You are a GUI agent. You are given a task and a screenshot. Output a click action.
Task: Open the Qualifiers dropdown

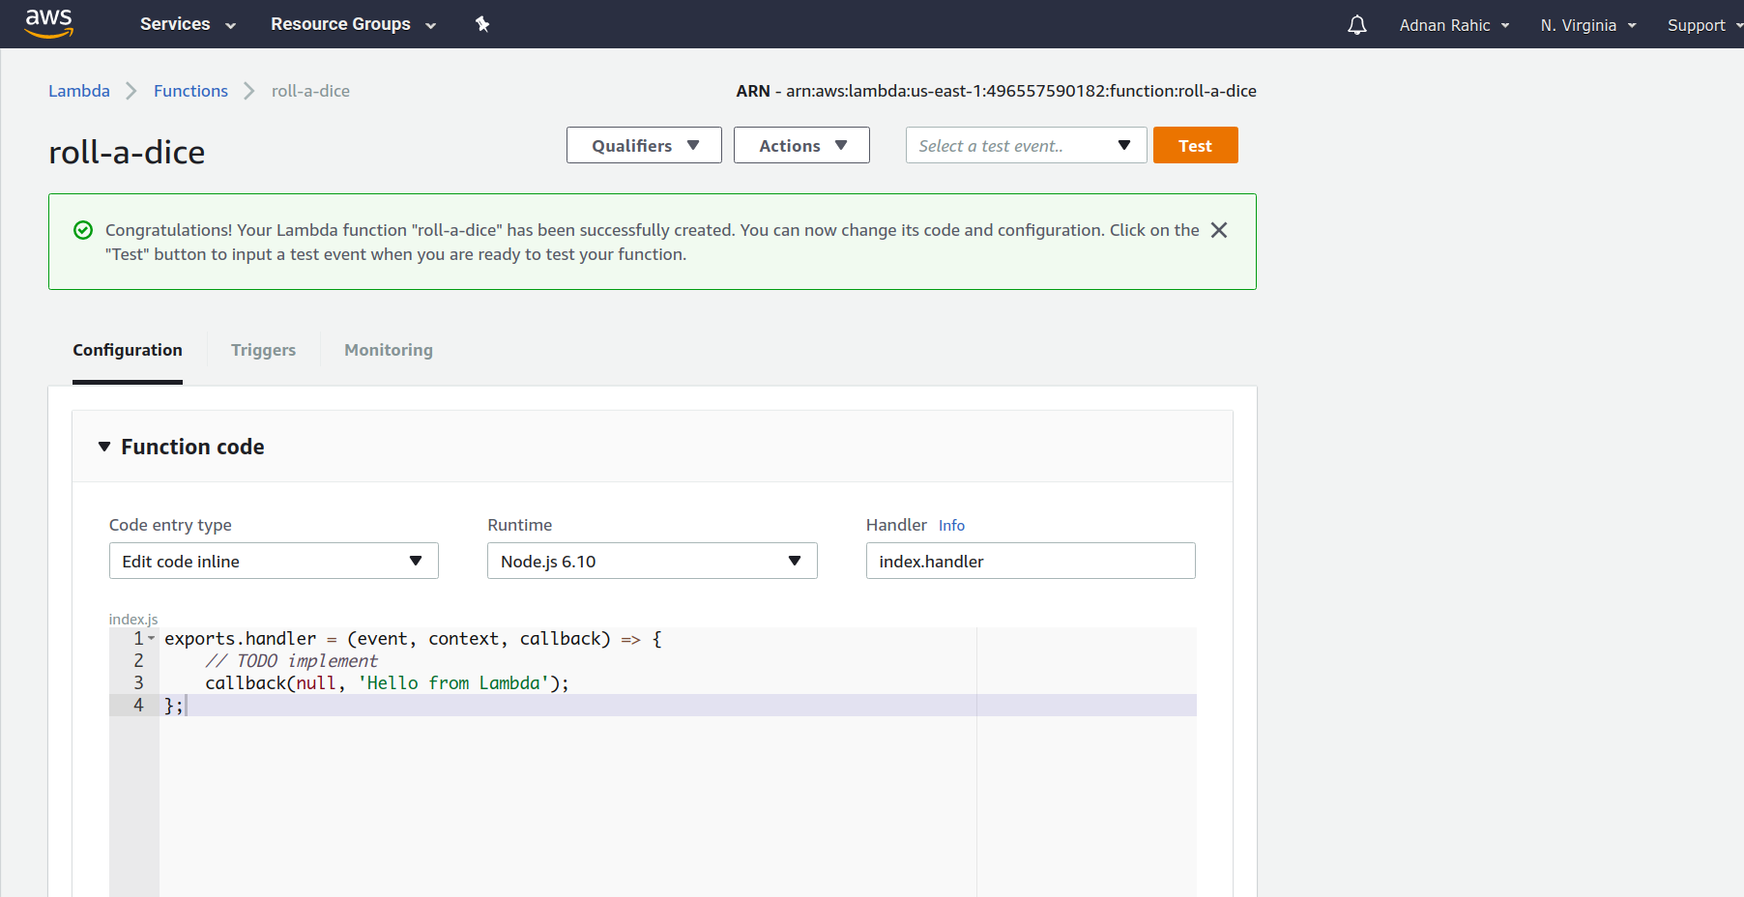pyautogui.click(x=644, y=145)
